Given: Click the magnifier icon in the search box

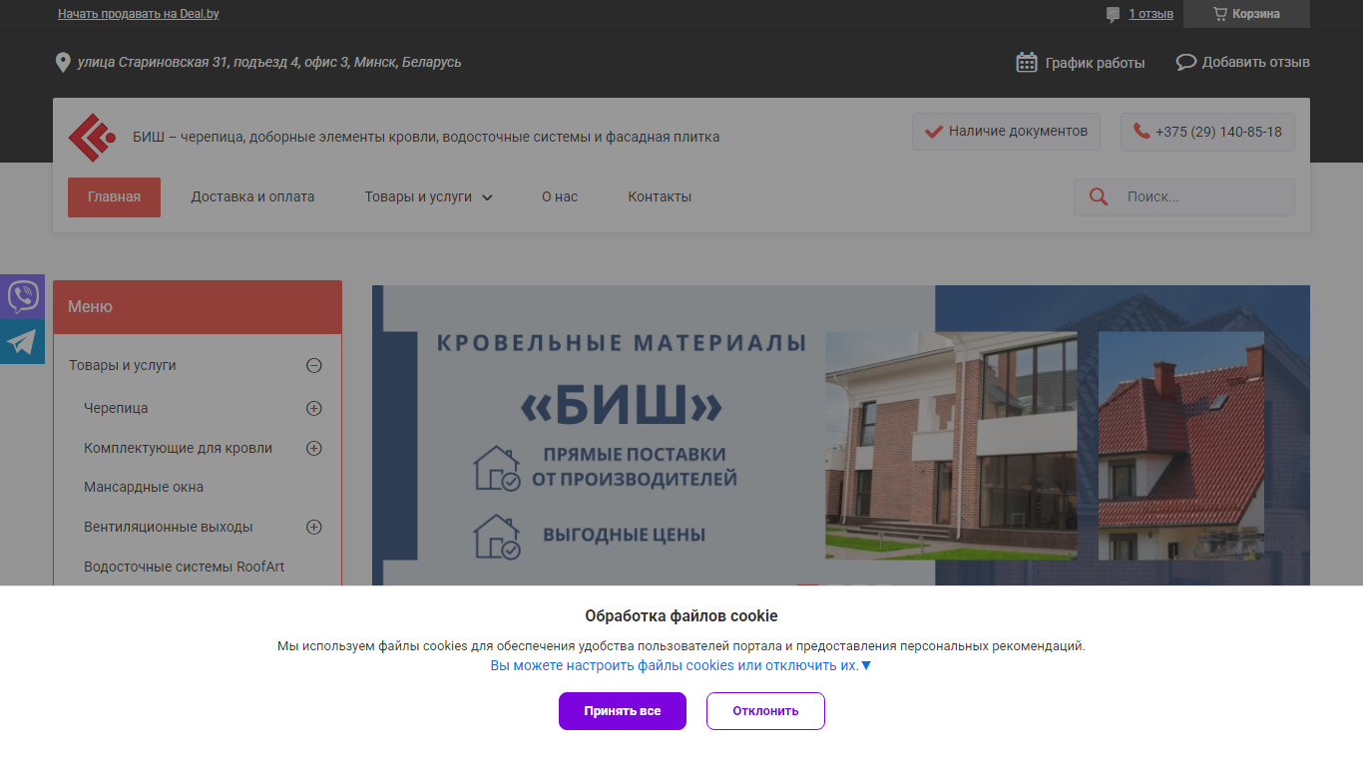Looking at the screenshot, I should point(1099,196).
